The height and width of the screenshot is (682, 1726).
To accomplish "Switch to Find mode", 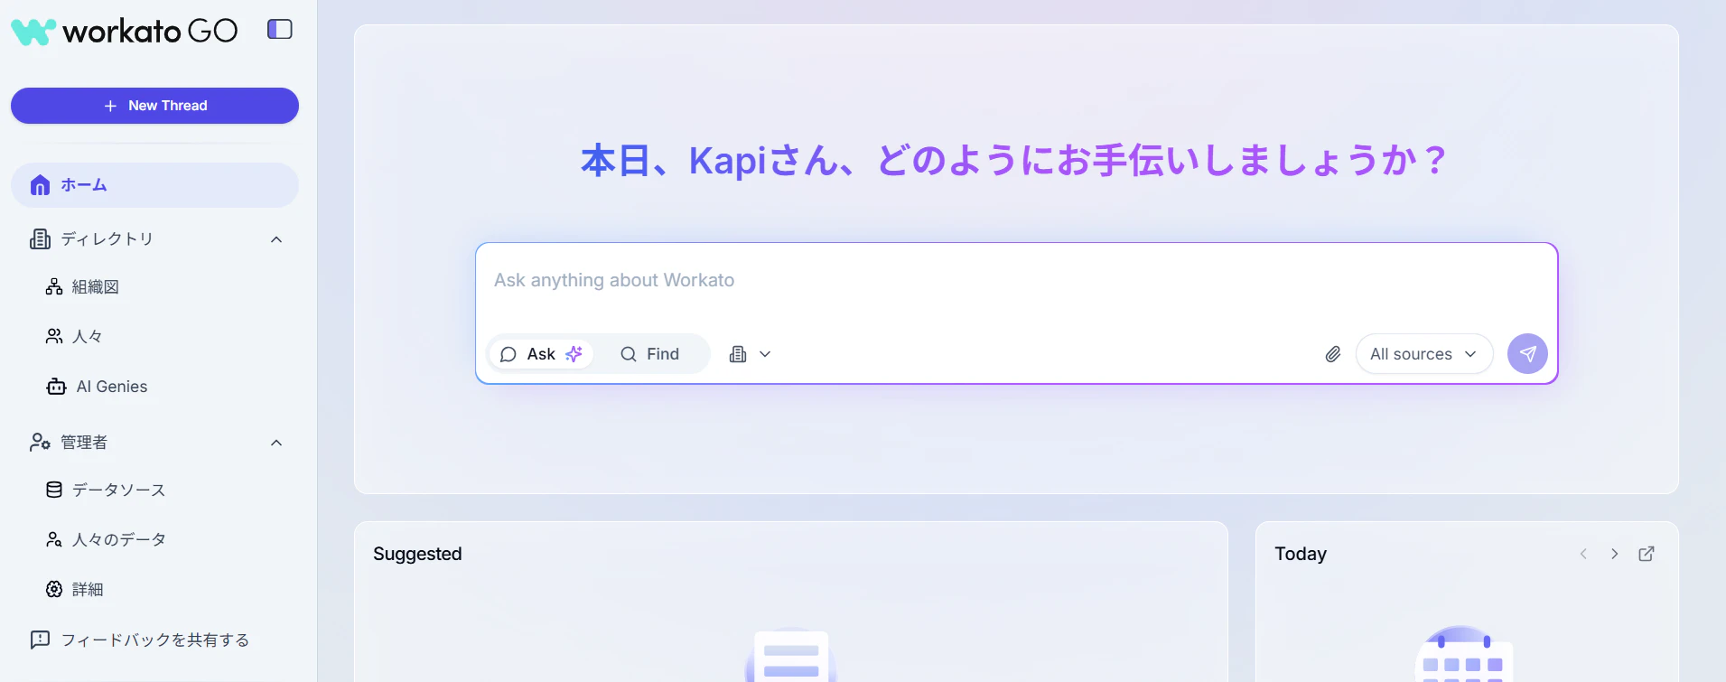I will pos(649,354).
